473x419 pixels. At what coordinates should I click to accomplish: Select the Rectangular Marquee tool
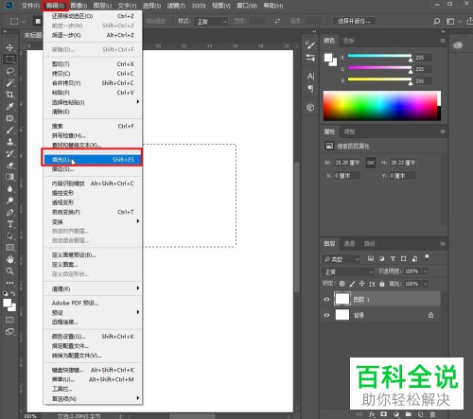(9, 60)
